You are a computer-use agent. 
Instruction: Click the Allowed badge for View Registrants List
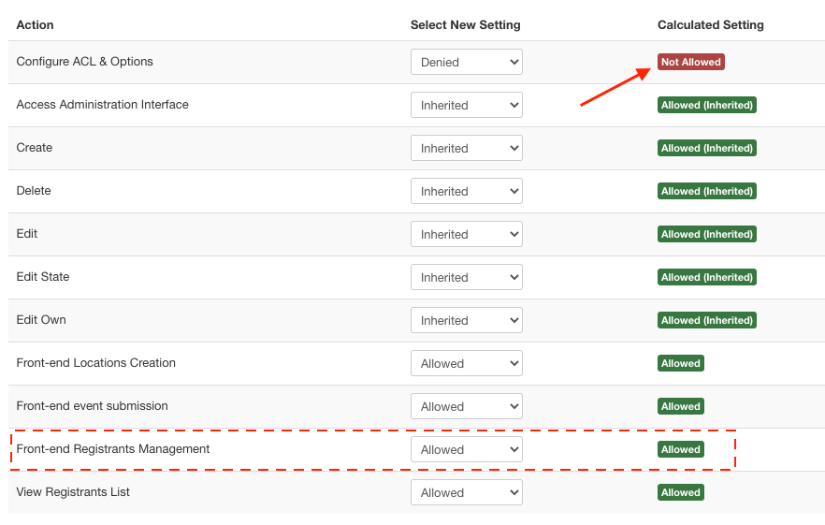(x=680, y=492)
